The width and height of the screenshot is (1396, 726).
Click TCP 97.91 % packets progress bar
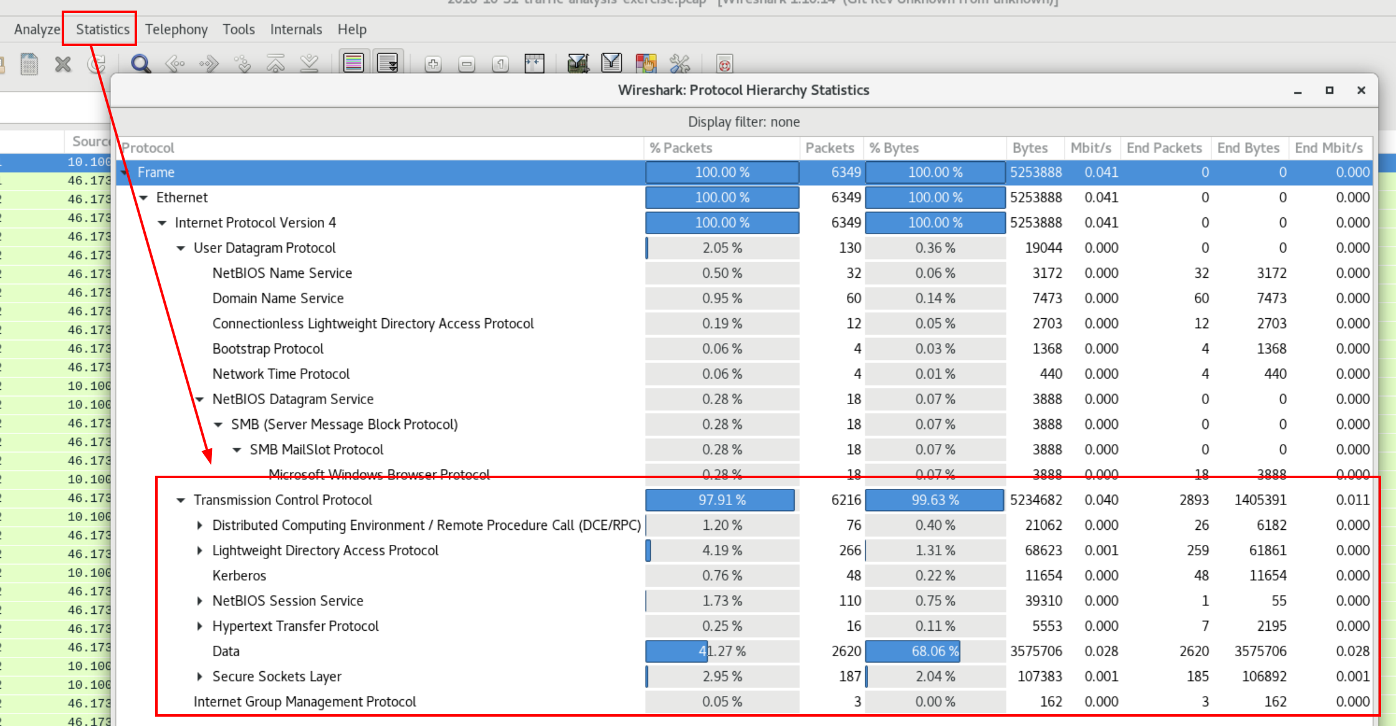point(722,500)
